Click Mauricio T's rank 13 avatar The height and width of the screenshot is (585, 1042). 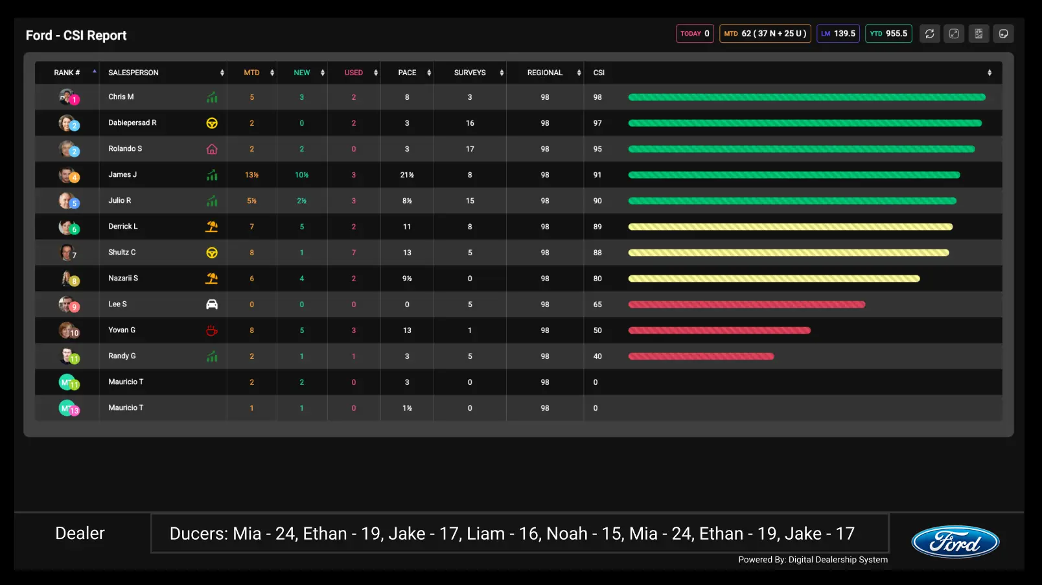pos(68,408)
